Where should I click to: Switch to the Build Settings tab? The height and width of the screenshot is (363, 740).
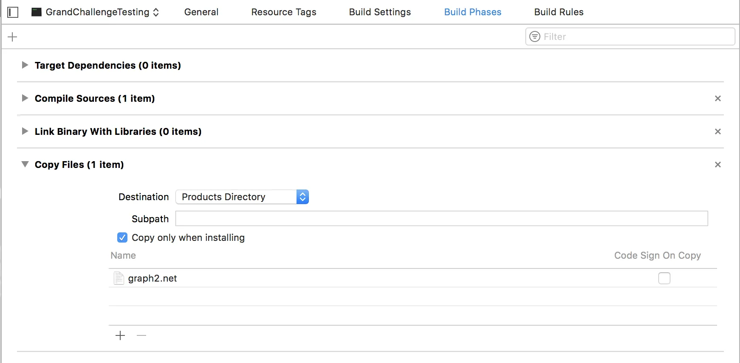(380, 12)
